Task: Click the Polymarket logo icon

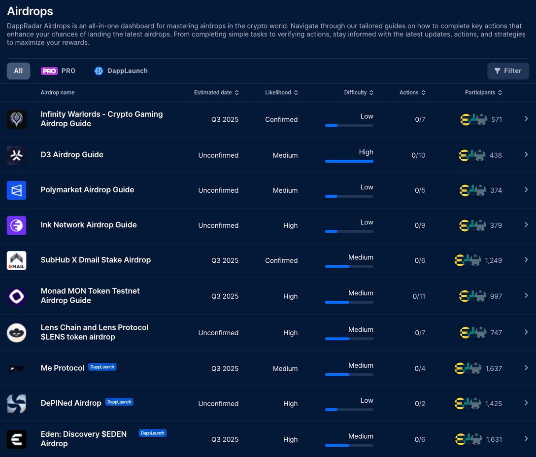Action: (17, 190)
